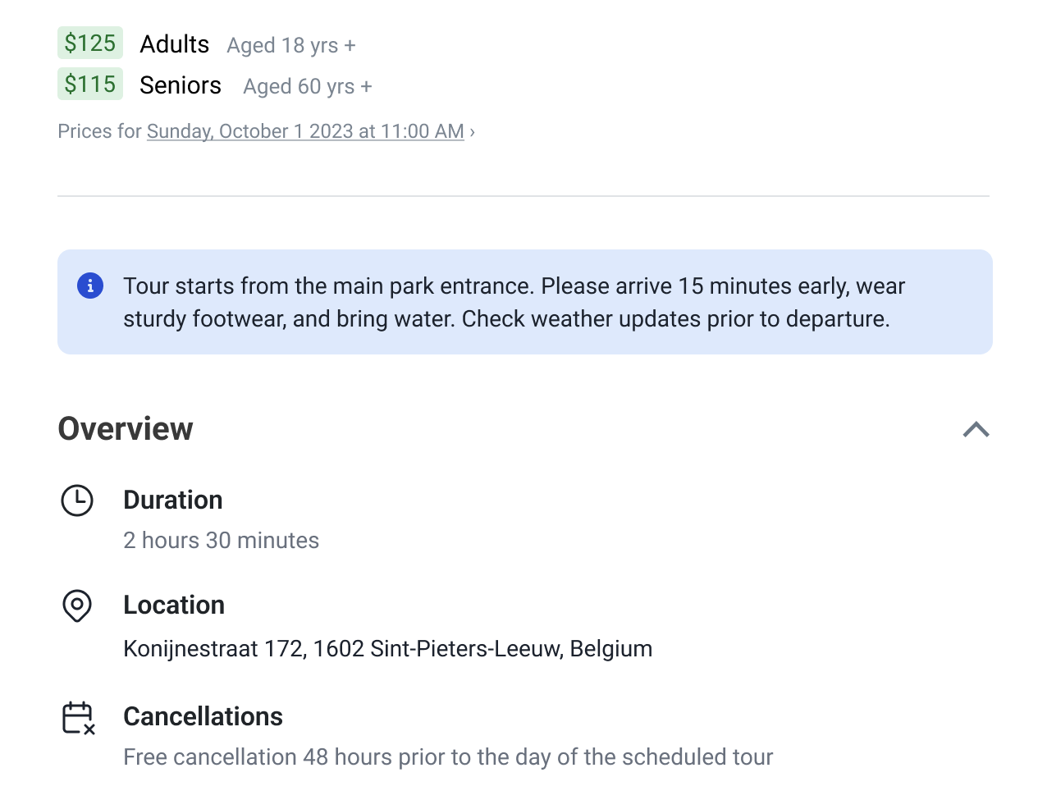Click the Duration heading
Image resolution: width=1047 pixels, height=809 pixels.
click(173, 500)
